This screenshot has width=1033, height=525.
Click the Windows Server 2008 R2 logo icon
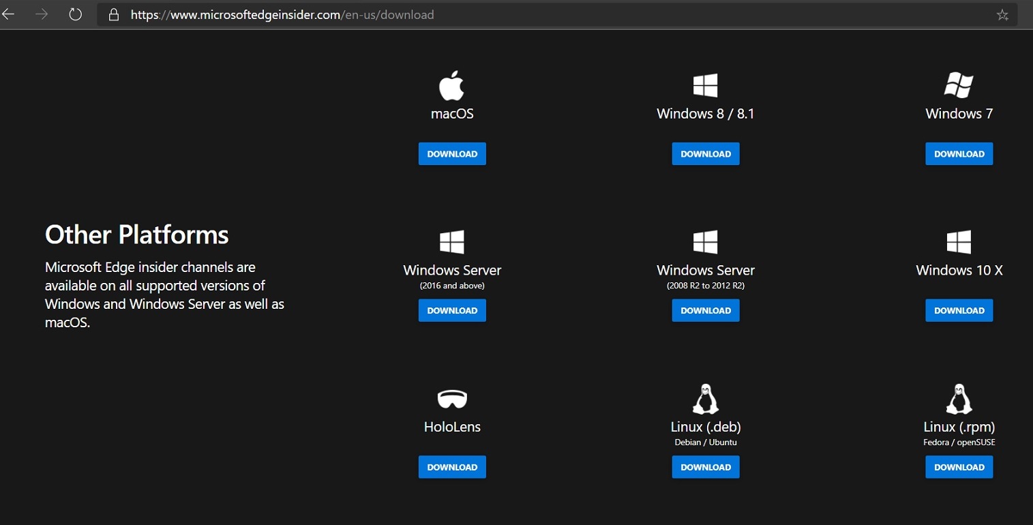(x=705, y=242)
